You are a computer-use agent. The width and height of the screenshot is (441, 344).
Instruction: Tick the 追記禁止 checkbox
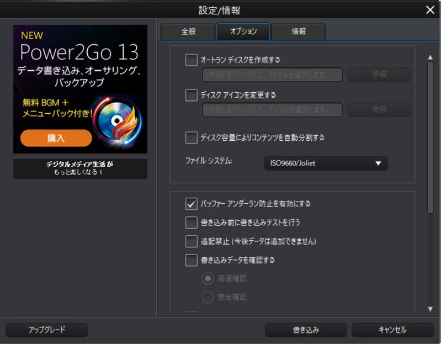[x=192, y=241]
